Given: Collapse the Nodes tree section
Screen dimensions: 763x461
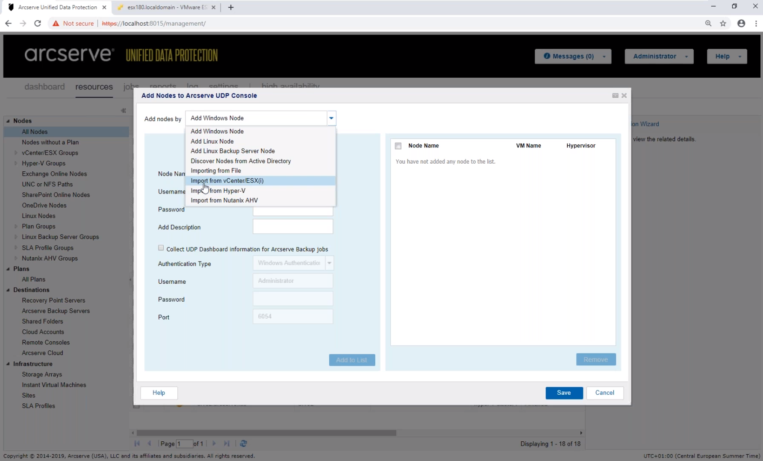Looking at the screenshot, I should pyautogui.click(x=8, y=121).
